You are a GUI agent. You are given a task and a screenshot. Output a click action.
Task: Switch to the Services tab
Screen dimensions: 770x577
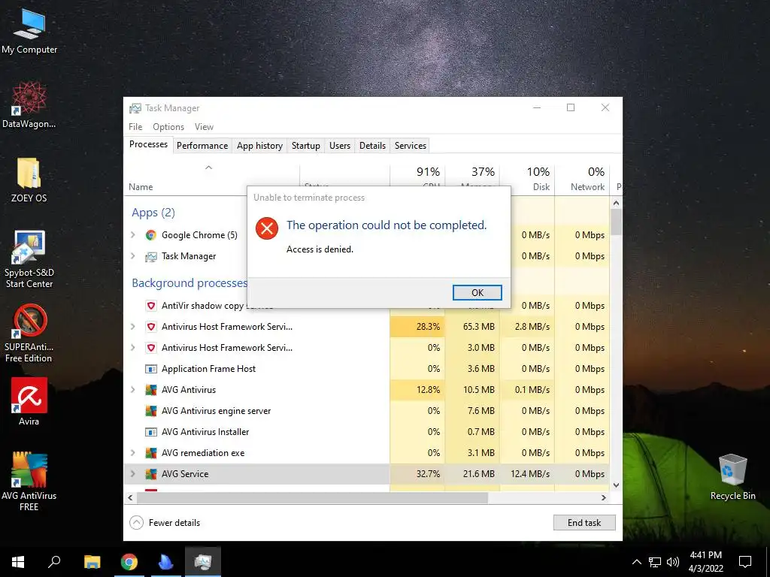click(x=410, y=146)
